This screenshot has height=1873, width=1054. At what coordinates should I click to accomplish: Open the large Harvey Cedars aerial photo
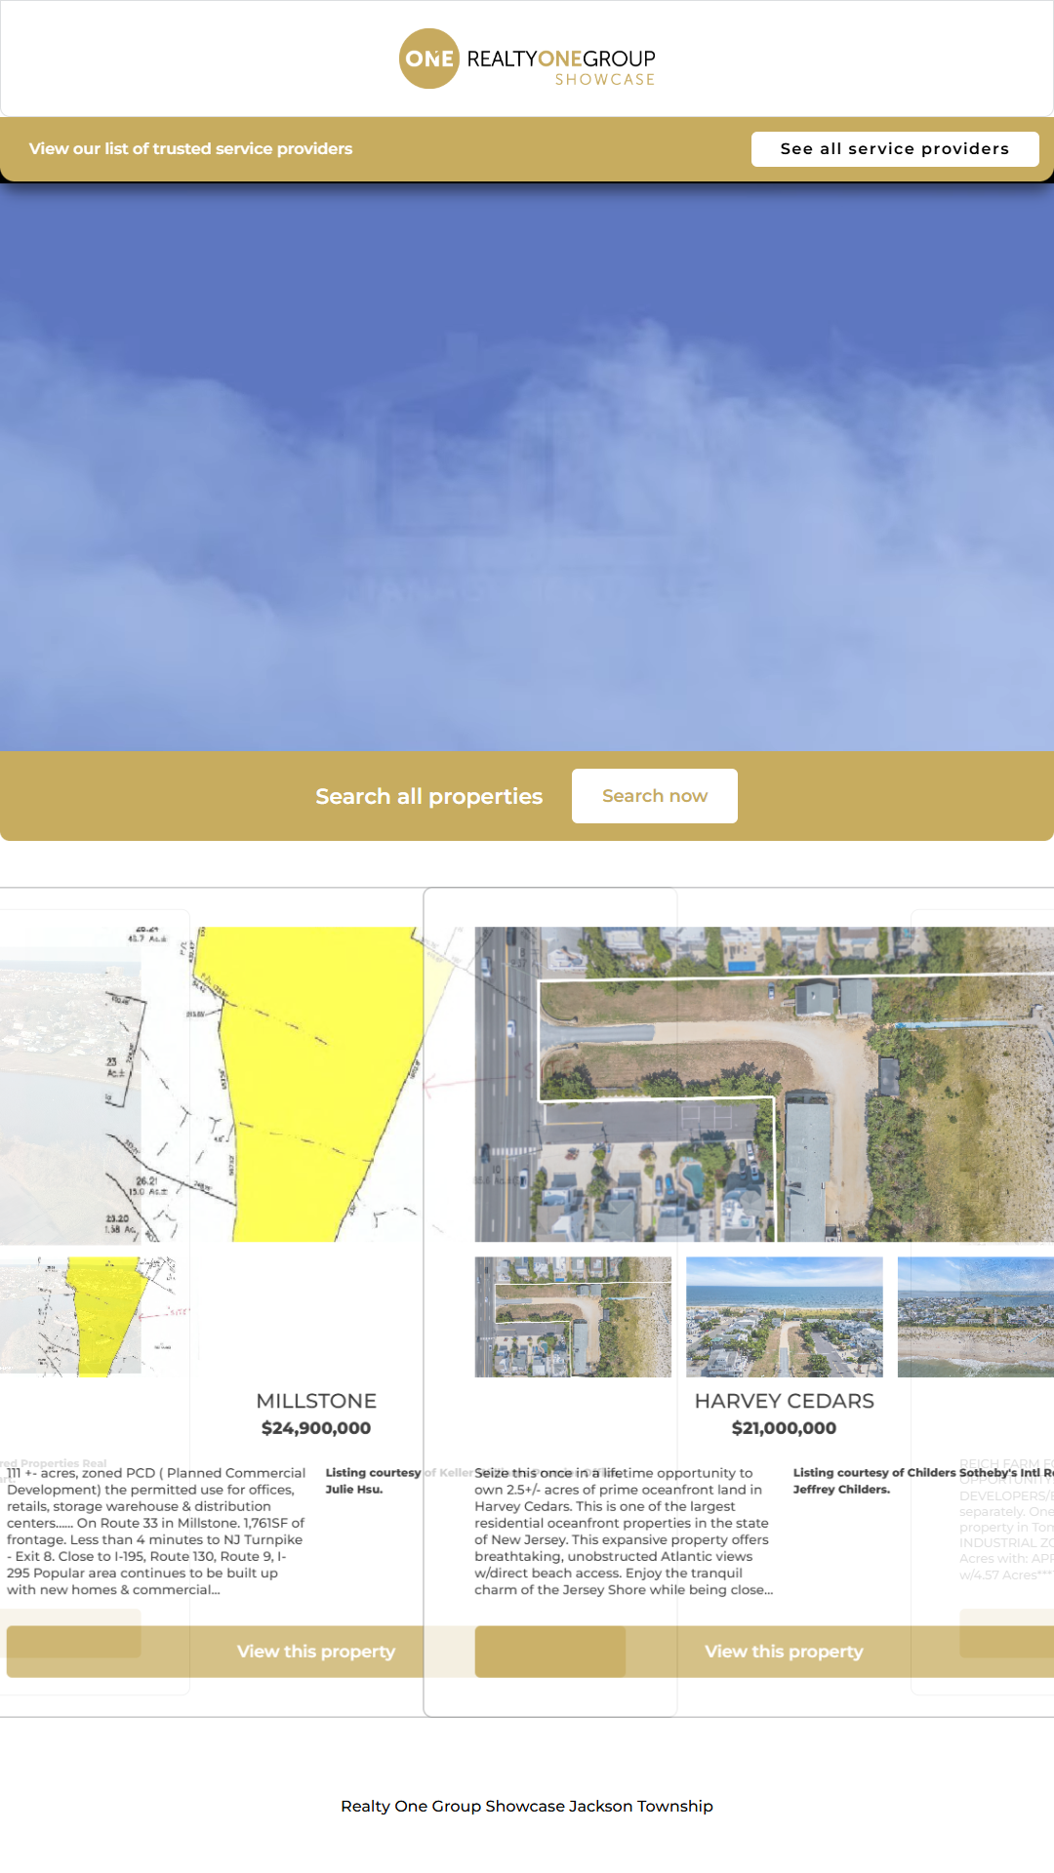tap(761, 1083)
